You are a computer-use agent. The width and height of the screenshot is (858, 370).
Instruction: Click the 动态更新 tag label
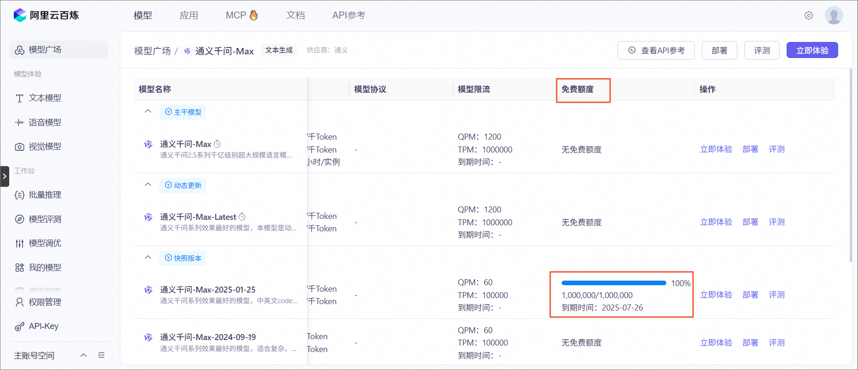[x=183, y=185]
